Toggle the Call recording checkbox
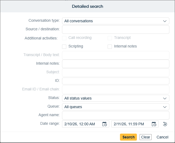Viewport: 175px width, 143px height. pyautogui.click(x=64, y=38)
